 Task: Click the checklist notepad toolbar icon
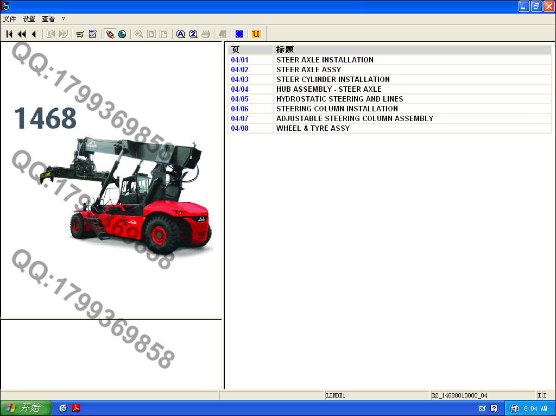point(92,34)
